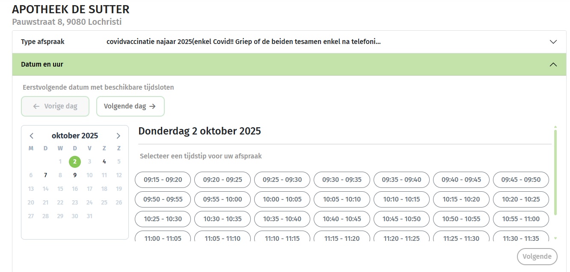Pick the 09:15 - 09:20 time slot
The image size is (570, 272).
(x=163, y=179)
